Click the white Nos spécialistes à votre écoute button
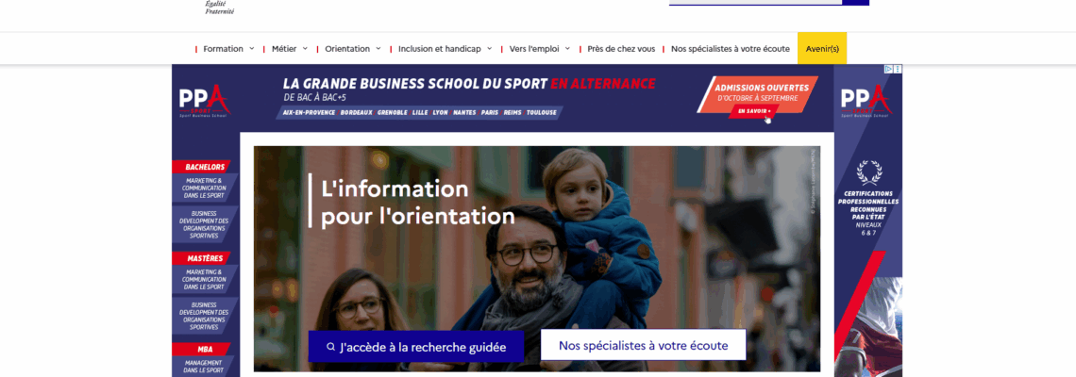1076x377 pixels. click(x=643, y=345)
